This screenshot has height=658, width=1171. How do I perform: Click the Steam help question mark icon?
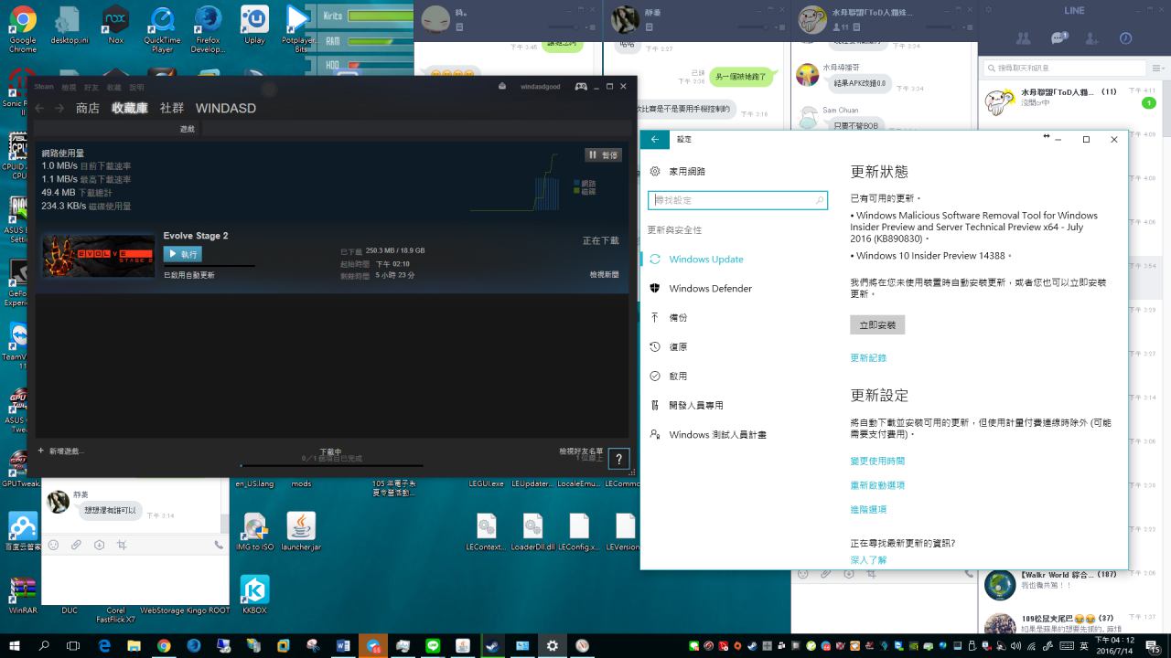pyautogui.click(x=619, y=460)
